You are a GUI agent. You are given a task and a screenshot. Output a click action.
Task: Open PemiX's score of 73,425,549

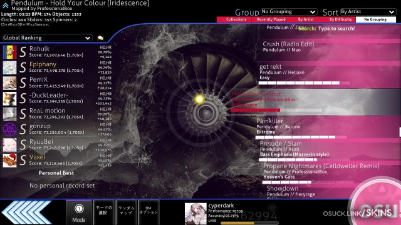pos(57,83)
